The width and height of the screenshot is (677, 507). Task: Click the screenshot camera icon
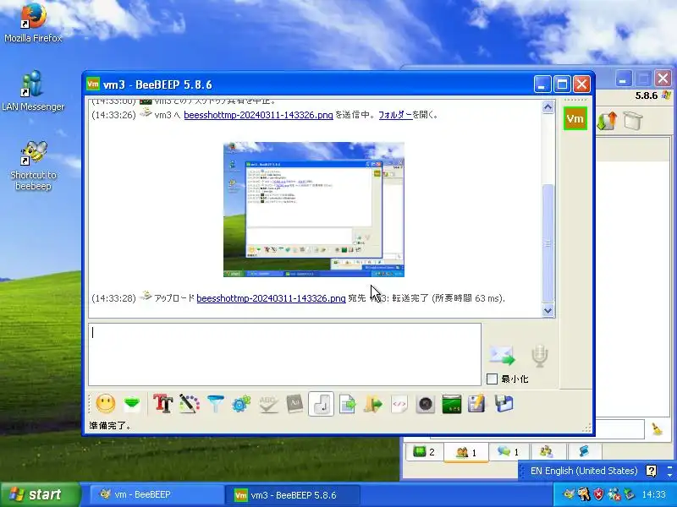pyautogui.click(x=426, y=404)
